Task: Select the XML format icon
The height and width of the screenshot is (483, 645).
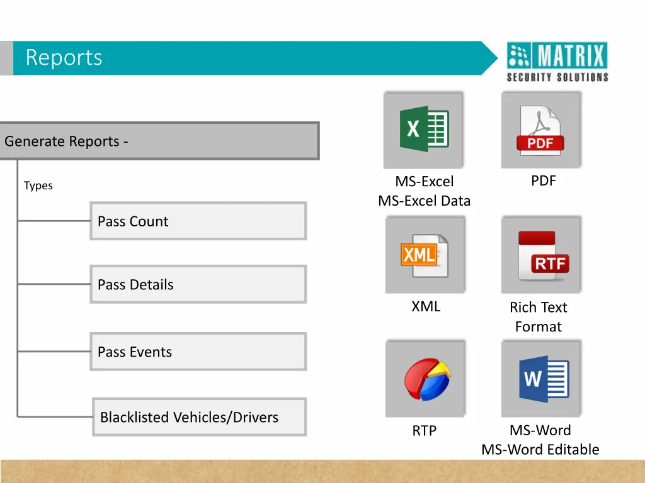Action: pyautogui.click(x=425, y=254)
